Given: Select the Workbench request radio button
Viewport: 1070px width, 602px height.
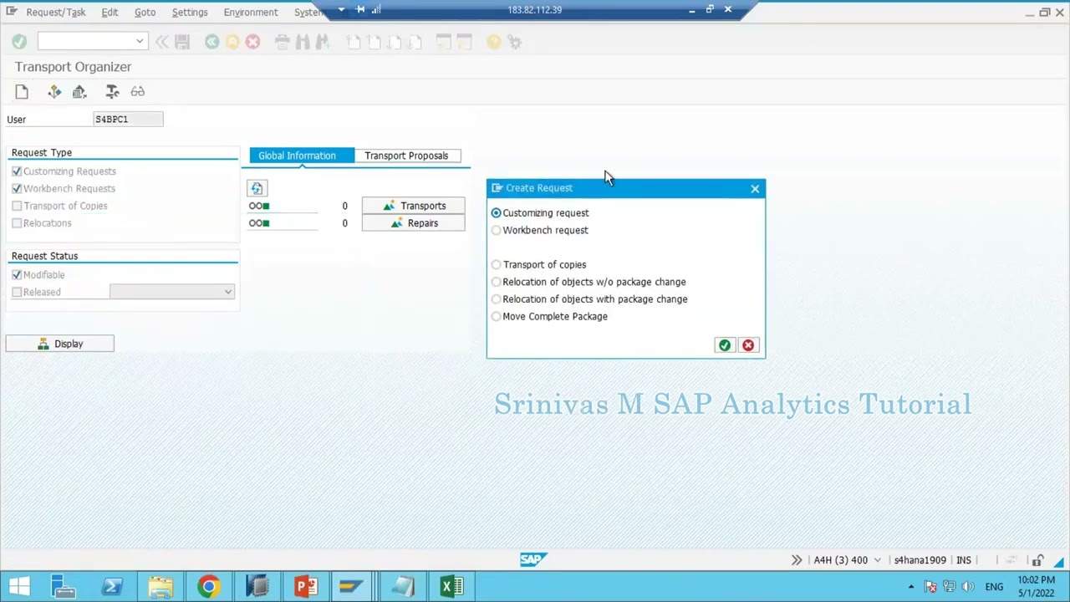Looking at the screenshot, I should (x=497, y=230).
